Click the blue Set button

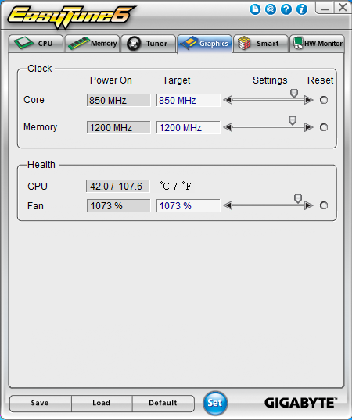pos(215,403)
